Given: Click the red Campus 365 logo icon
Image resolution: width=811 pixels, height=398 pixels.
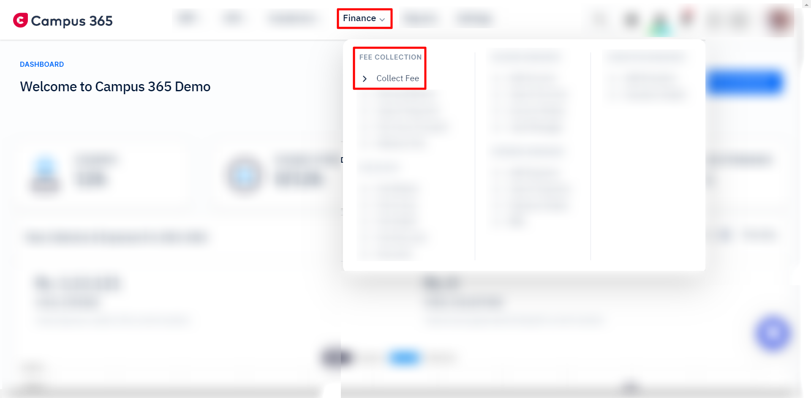Looking at the screenshot, I should [x=20, y=20].
